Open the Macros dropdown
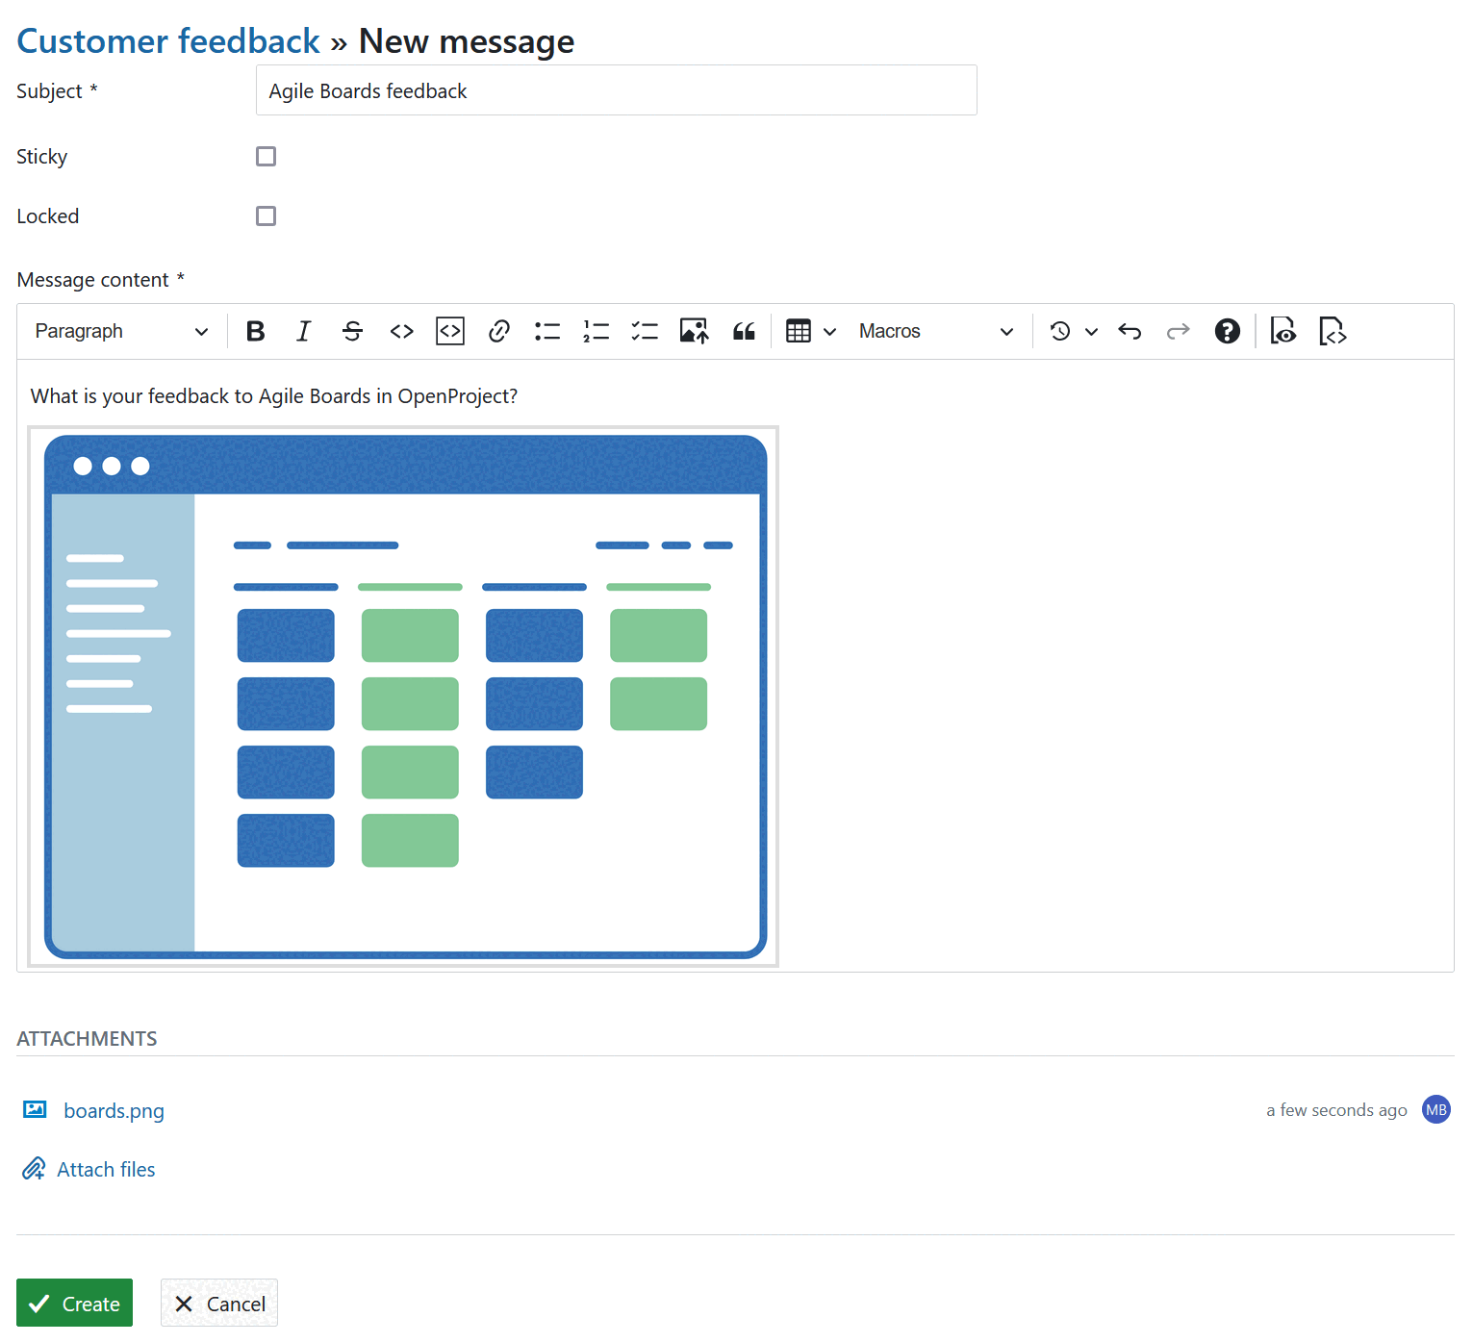 pyautogui.click(x=935, y=331)
